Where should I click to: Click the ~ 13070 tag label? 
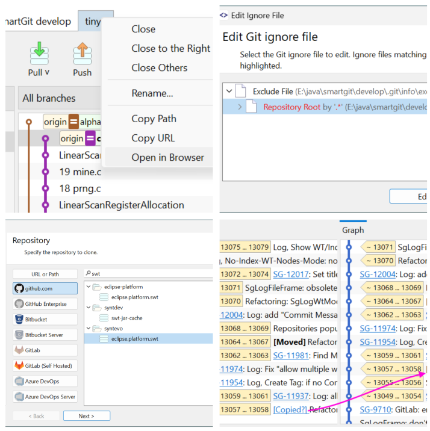tap(378, 261)
